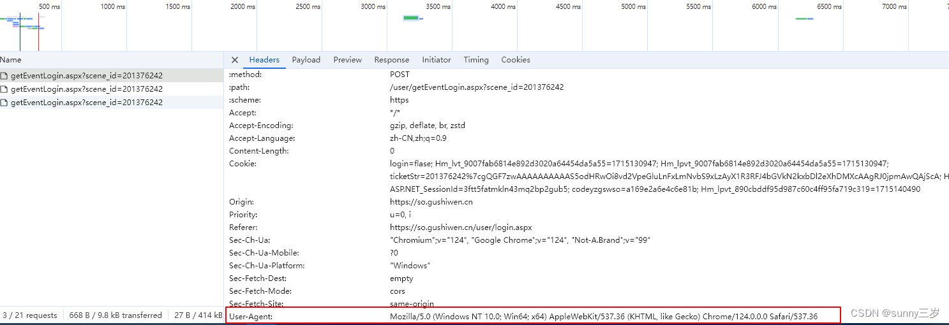Click the Sec-Fetch-Dest header name

(x=258, y=278)
